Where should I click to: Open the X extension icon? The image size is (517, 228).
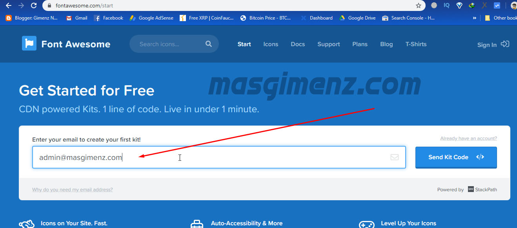point(484,5)
